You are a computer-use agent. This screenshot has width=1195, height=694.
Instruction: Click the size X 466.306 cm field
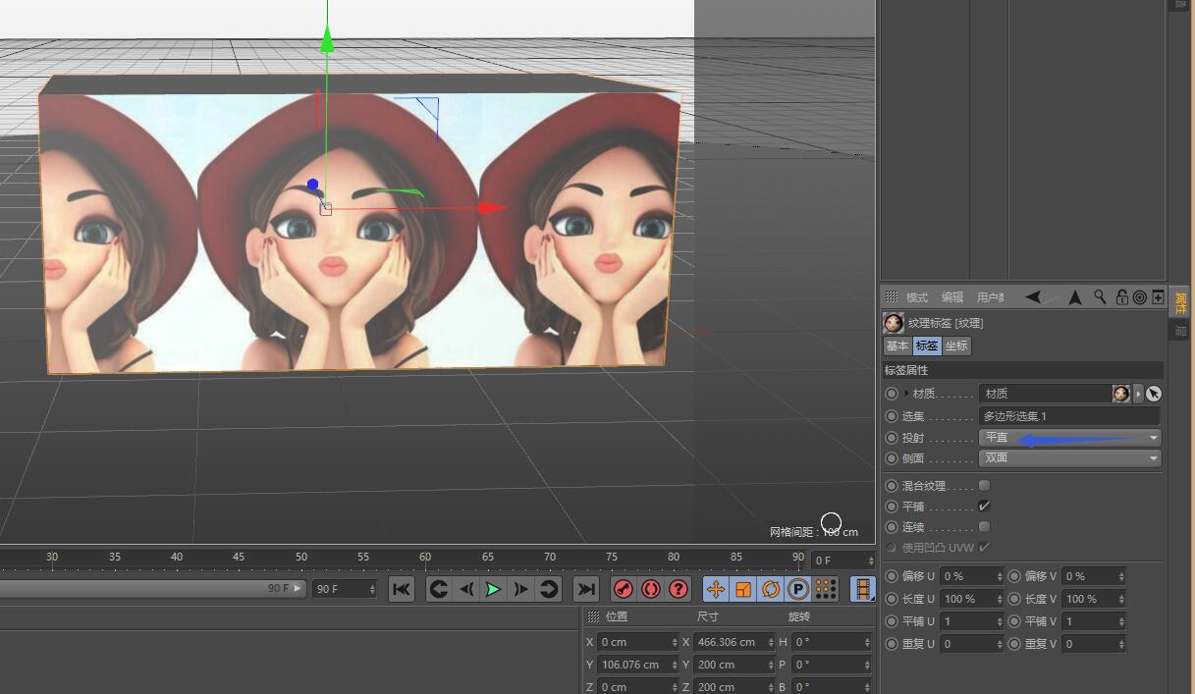734,642
